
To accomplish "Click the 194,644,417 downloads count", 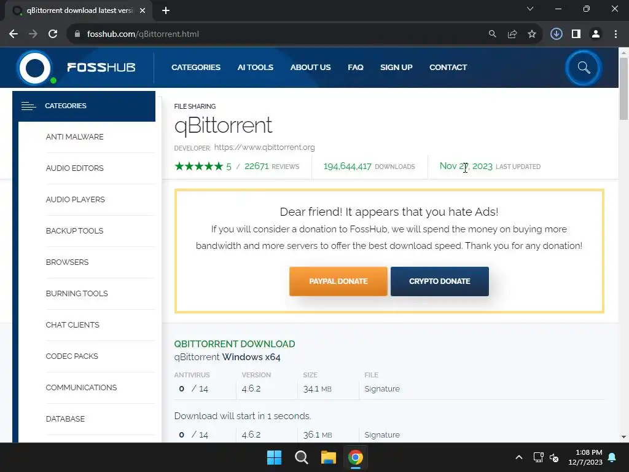I will pyautogui.click(x=348, y=166).
